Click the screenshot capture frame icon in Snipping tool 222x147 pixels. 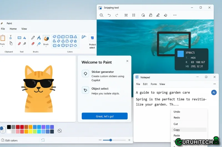(126, 15)
